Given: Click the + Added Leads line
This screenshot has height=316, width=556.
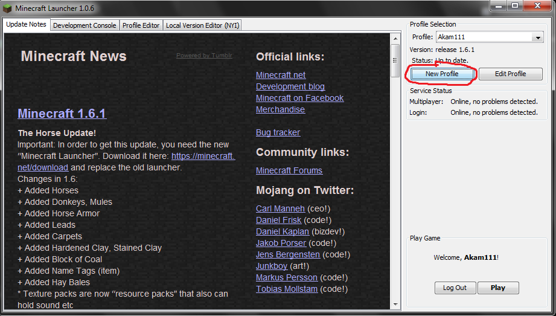Looking at the screenshot, I should tap(46, 225).
